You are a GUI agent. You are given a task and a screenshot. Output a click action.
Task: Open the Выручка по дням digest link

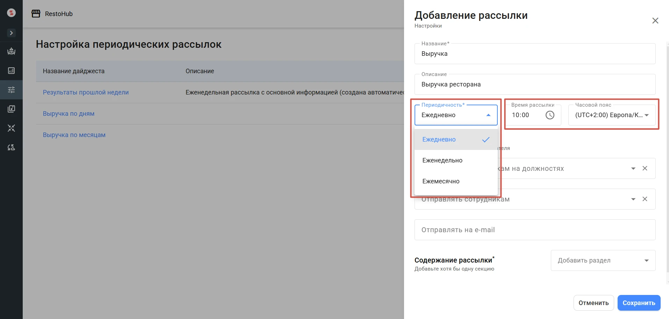(69, 114)
